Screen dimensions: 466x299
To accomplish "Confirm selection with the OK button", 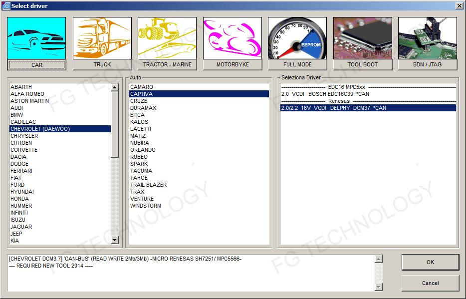I will 431,262.
